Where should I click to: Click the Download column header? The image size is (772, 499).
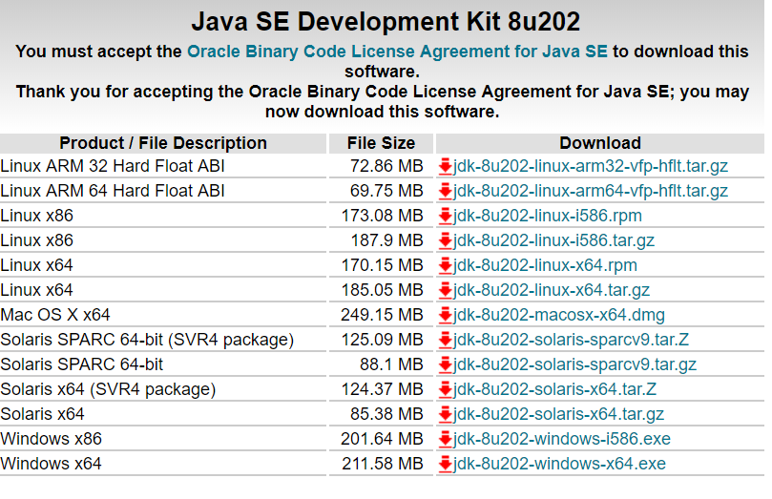point(600,143)
